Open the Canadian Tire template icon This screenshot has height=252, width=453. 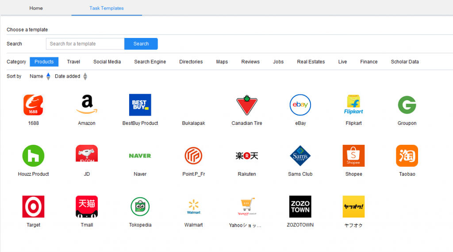point(247,105)
